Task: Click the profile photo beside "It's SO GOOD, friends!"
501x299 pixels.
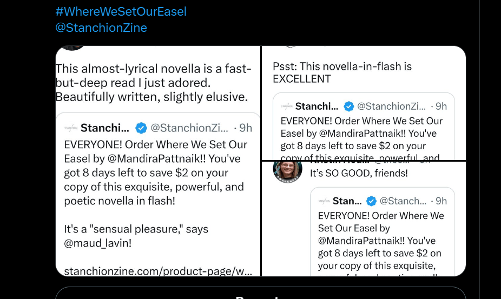Action: pos(287,170)
